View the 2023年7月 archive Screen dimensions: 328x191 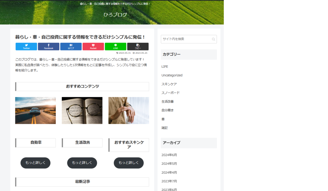[x=169, y=181]
